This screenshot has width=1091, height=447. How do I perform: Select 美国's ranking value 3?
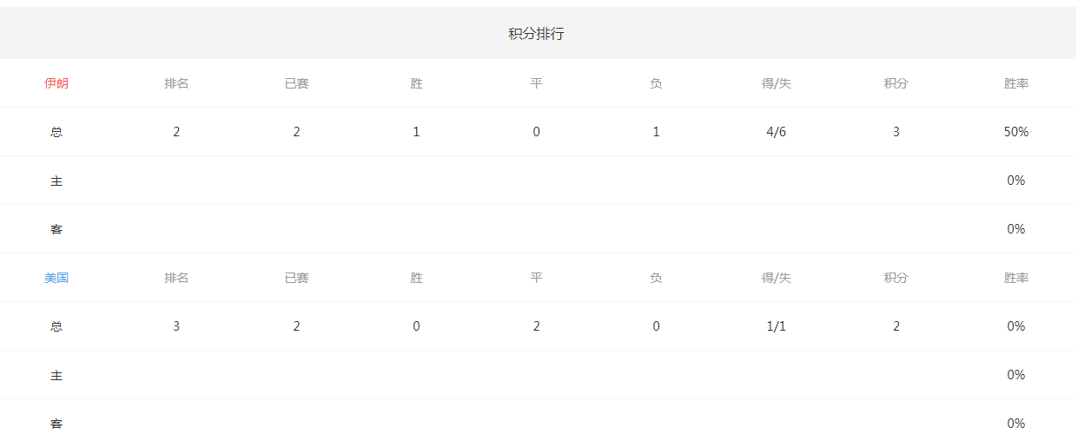pos(176,326)
